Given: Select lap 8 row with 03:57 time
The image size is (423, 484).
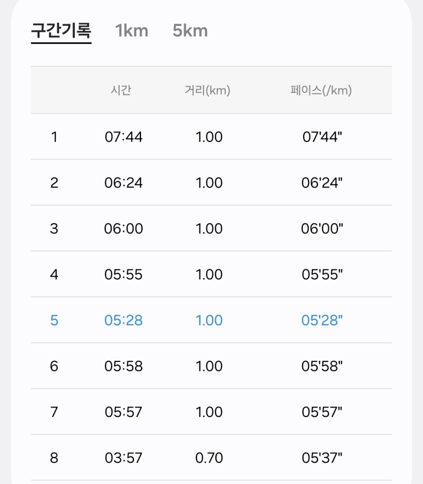Looking at the screenshot, I should (x=211, y=457).
